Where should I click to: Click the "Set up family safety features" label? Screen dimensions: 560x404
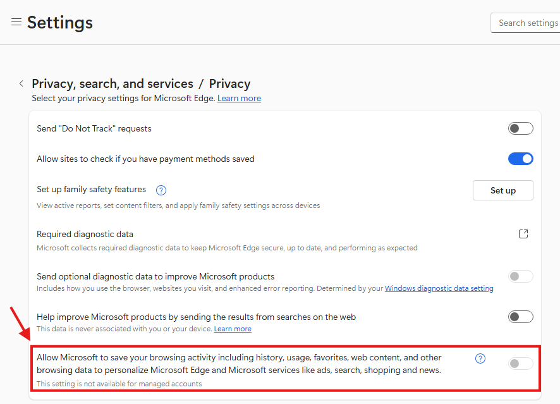point(91,190)
